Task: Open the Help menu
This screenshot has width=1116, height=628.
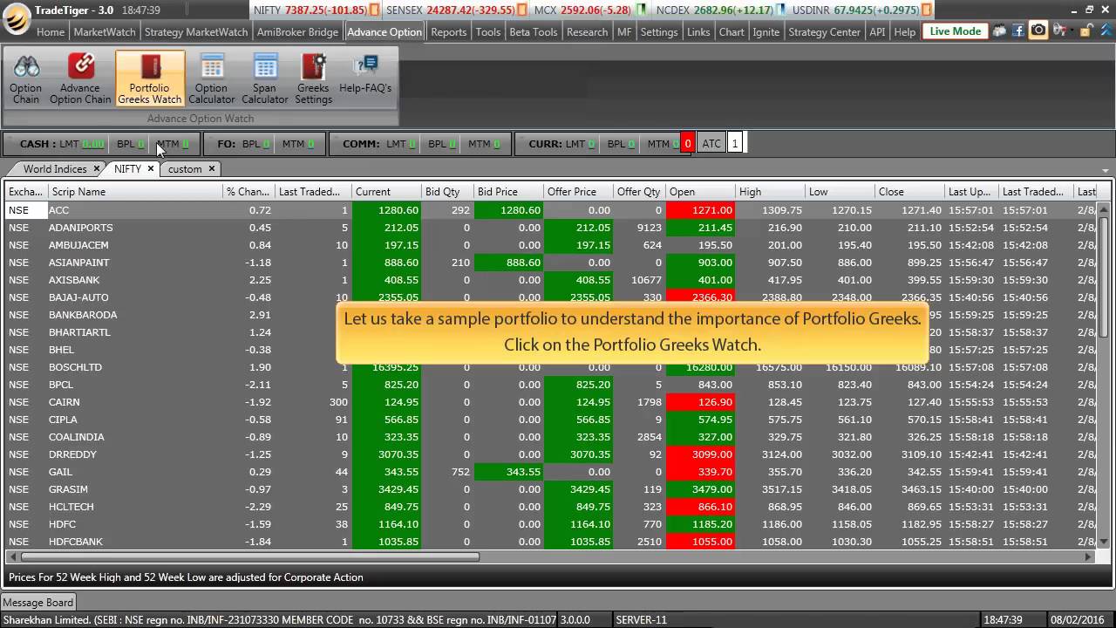Action: pyautogui.click(x=905, y=31)
